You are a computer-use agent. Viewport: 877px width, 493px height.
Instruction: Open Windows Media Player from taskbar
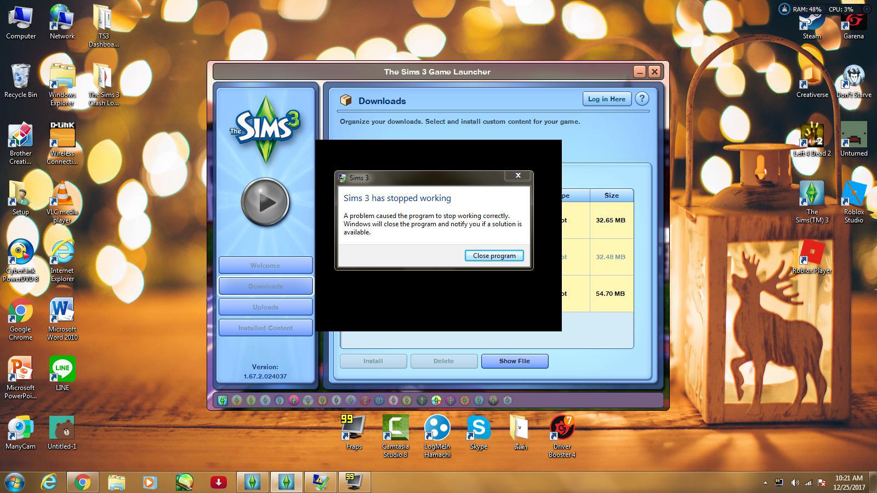point(149,482)
